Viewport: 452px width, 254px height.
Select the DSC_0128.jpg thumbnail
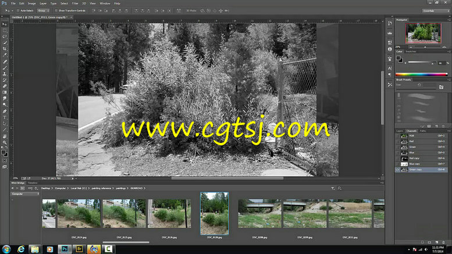[214, 213]
